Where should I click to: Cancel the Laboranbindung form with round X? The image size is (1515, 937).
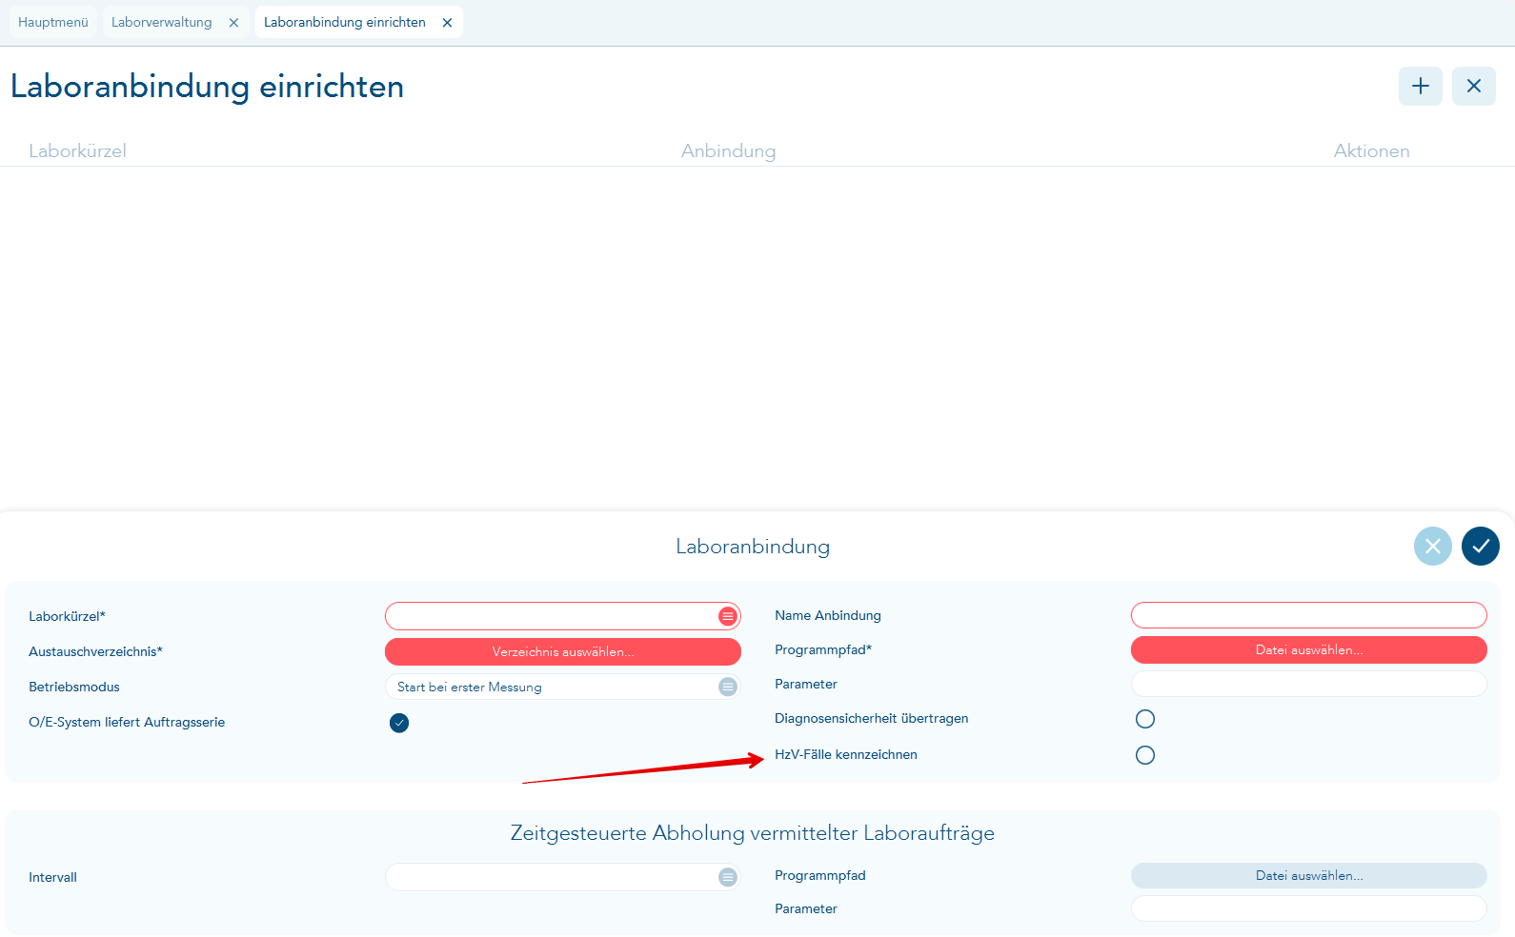pyautogui.click(x=1432, y=547)
